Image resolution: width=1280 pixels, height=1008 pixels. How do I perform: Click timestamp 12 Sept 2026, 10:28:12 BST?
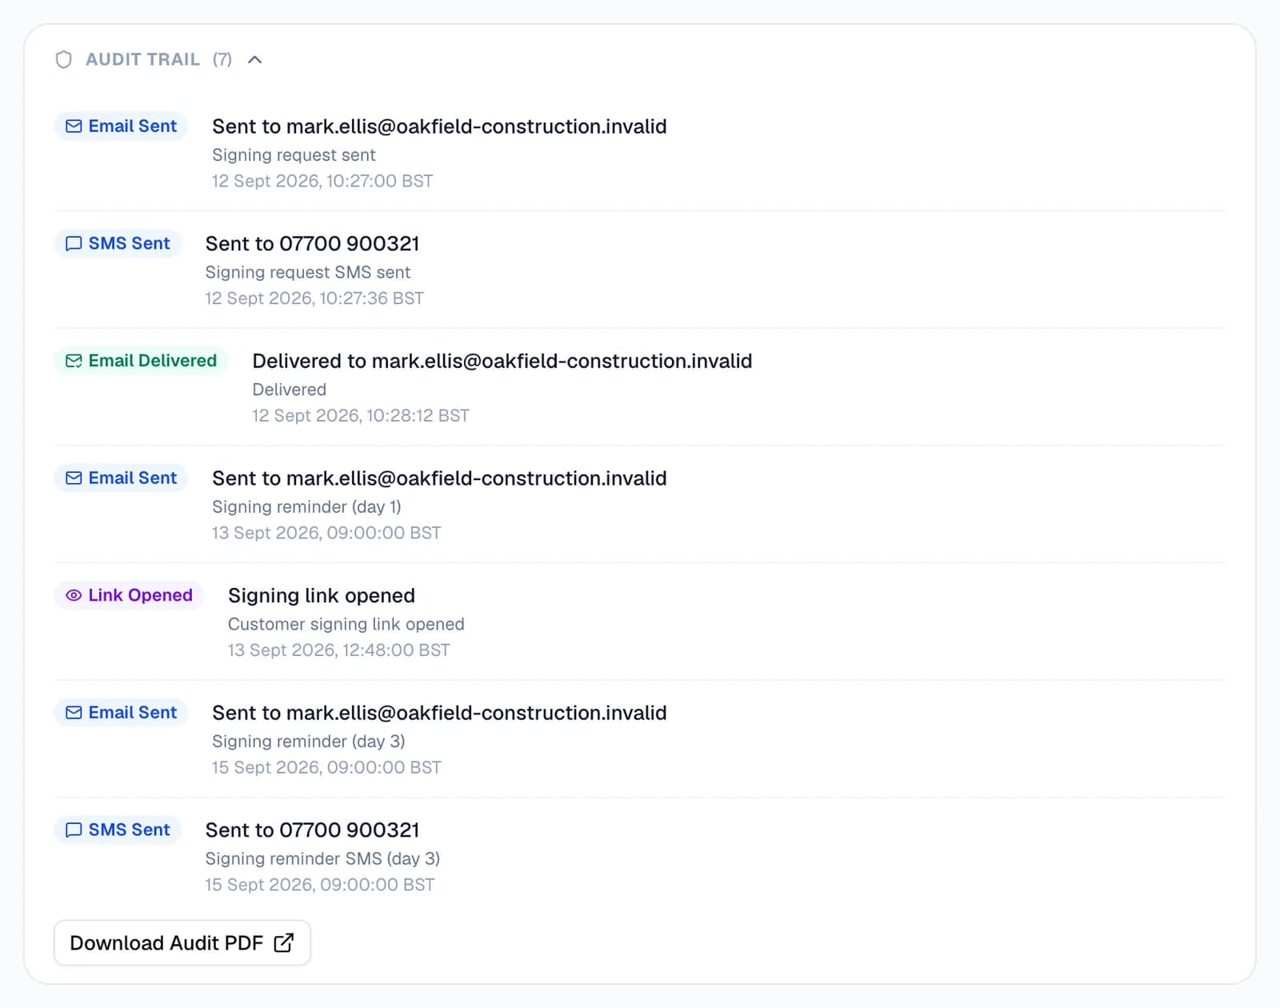click(361, 415)
